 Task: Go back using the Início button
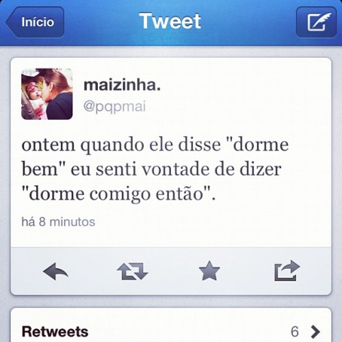(35, 22)
